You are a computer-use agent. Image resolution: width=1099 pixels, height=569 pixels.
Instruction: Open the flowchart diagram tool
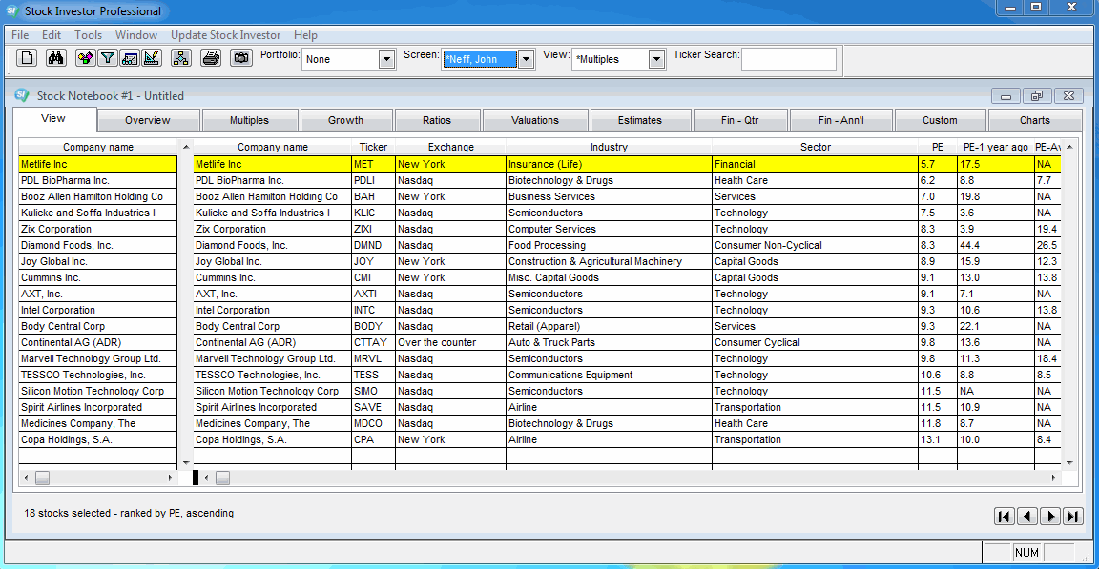181,57
